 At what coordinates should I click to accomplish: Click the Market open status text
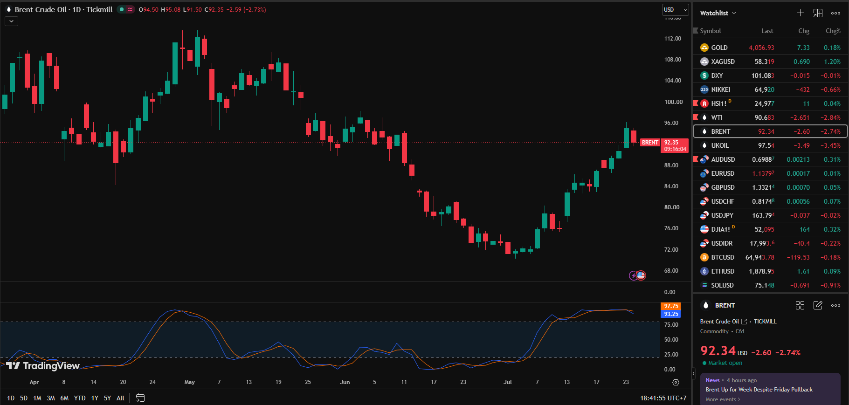[725, 363]
